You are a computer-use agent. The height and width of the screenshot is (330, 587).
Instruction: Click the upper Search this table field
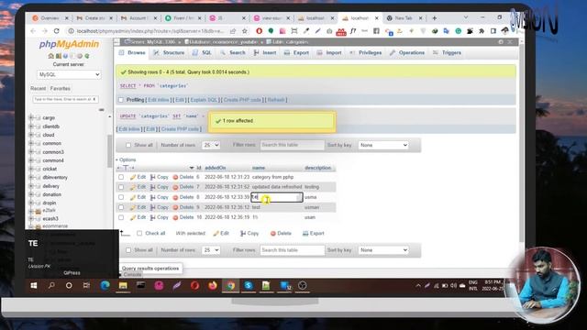pyautogui.click(x=292, y=145)
